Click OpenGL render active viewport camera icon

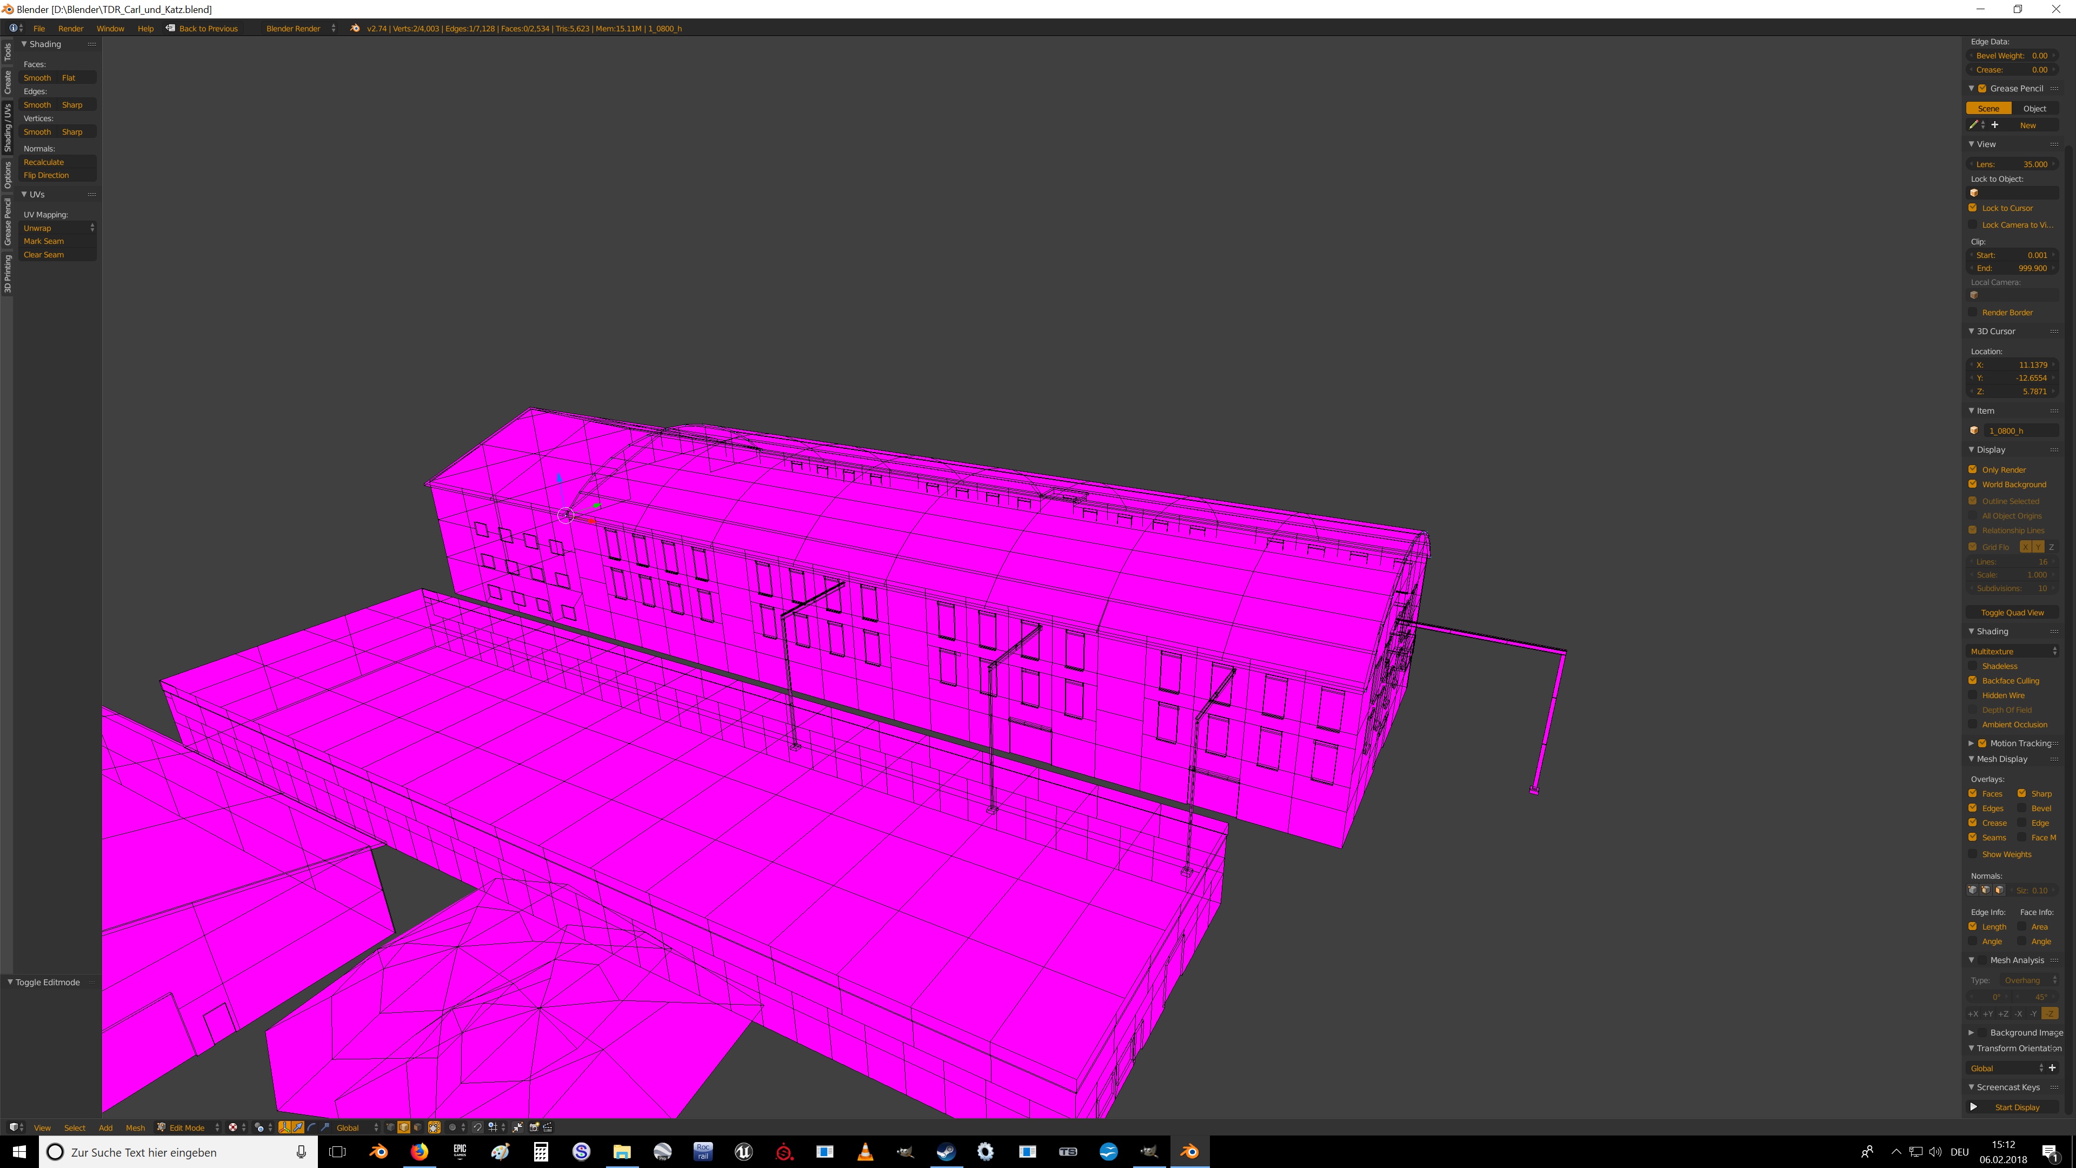click(x=534, y=1127)
